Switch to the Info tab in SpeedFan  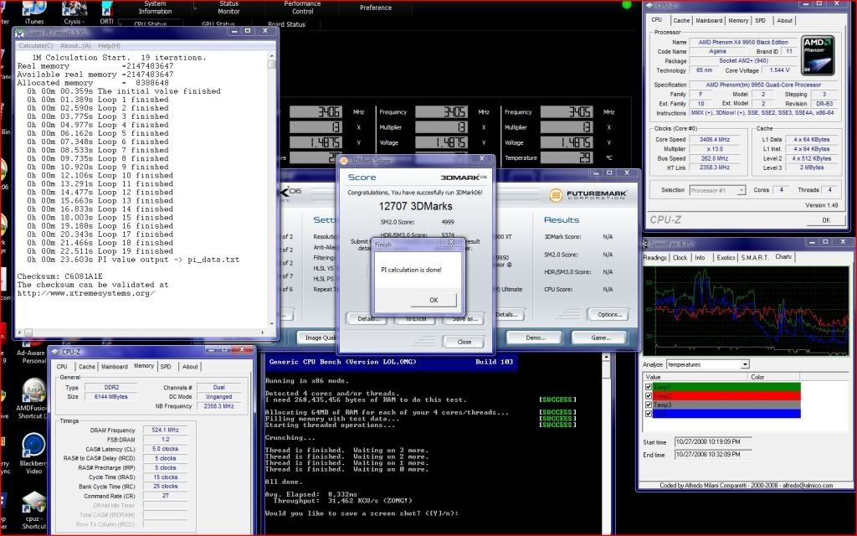(700, 258)
